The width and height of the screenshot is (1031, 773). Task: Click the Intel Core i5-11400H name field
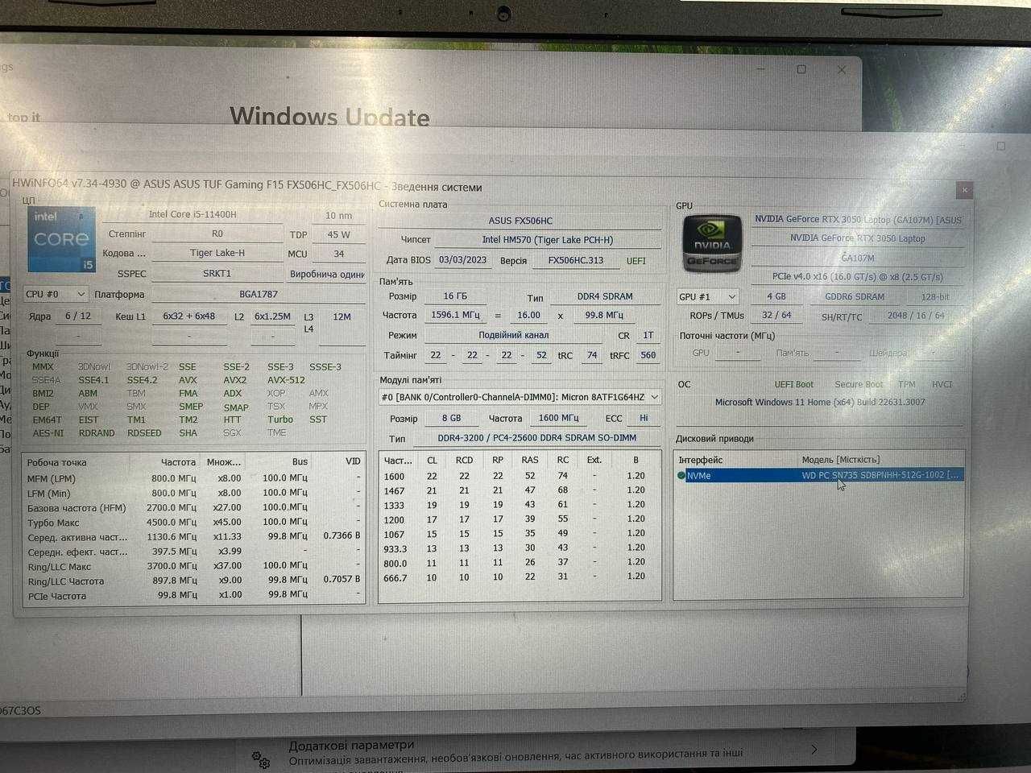click(193, 215)
